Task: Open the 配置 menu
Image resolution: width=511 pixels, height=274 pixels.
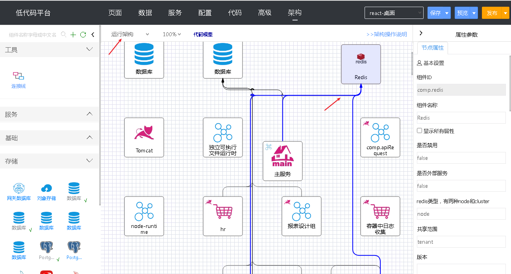Action: click(x=205, y=13)
